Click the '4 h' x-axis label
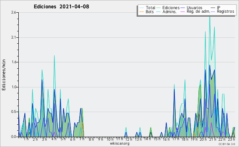Image resolution: width=239 pixels, height=147 pixels. (54, 139)
